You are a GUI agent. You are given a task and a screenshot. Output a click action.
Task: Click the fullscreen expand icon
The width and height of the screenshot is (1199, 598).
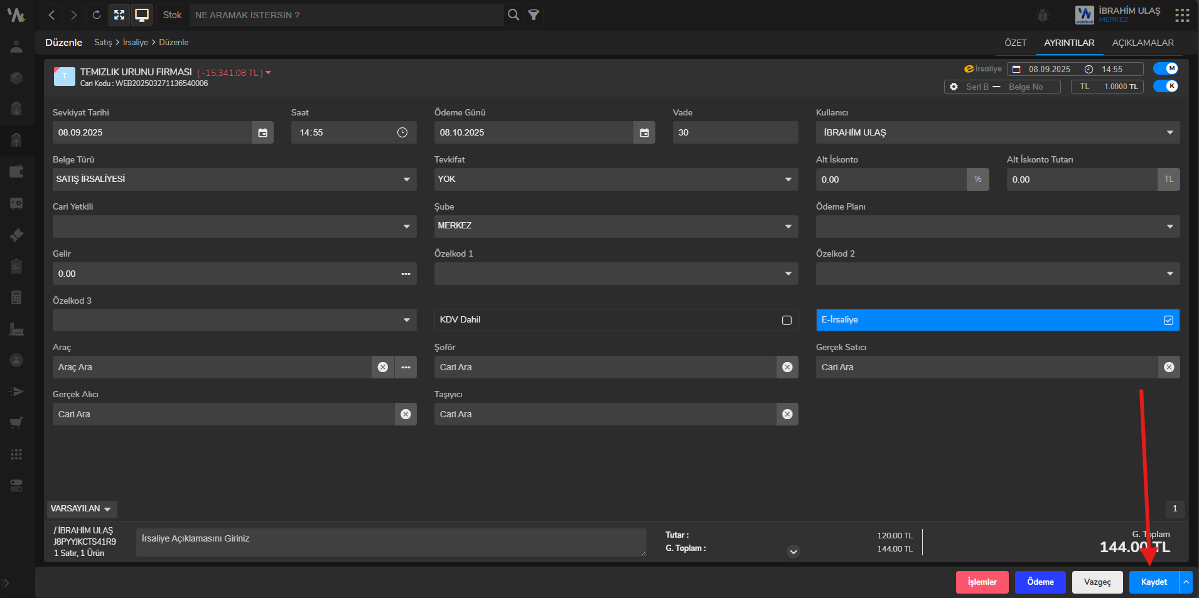click(119, 15)
